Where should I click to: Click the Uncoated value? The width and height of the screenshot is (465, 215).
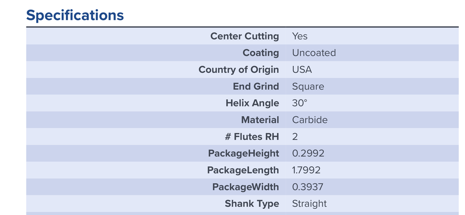(x=314, y=53)
